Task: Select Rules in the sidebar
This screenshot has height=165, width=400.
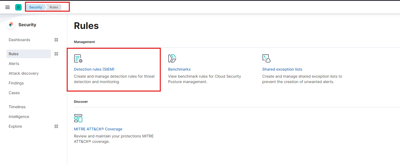Action: 29,54
